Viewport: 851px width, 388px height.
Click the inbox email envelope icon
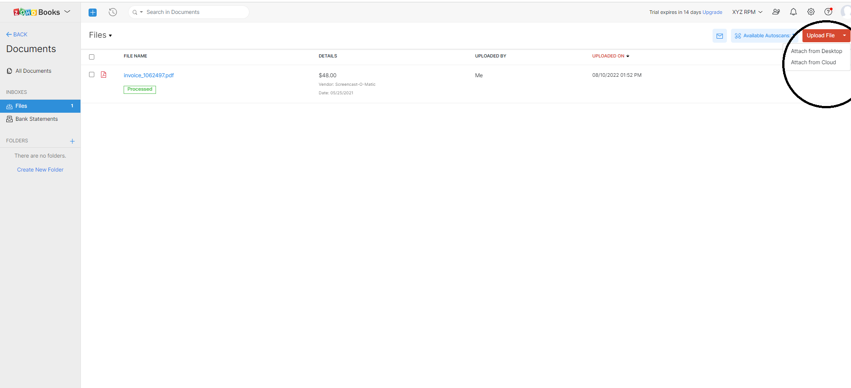720,36
